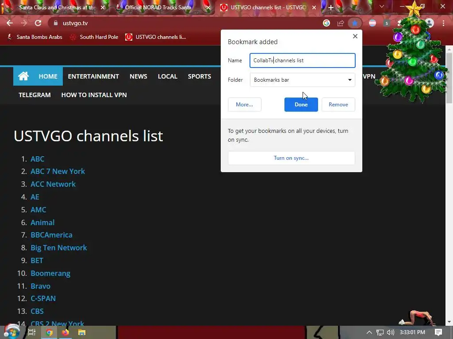Open the gray S extension icon
Viewport: 453px width, 339px height.
(387, 23)
